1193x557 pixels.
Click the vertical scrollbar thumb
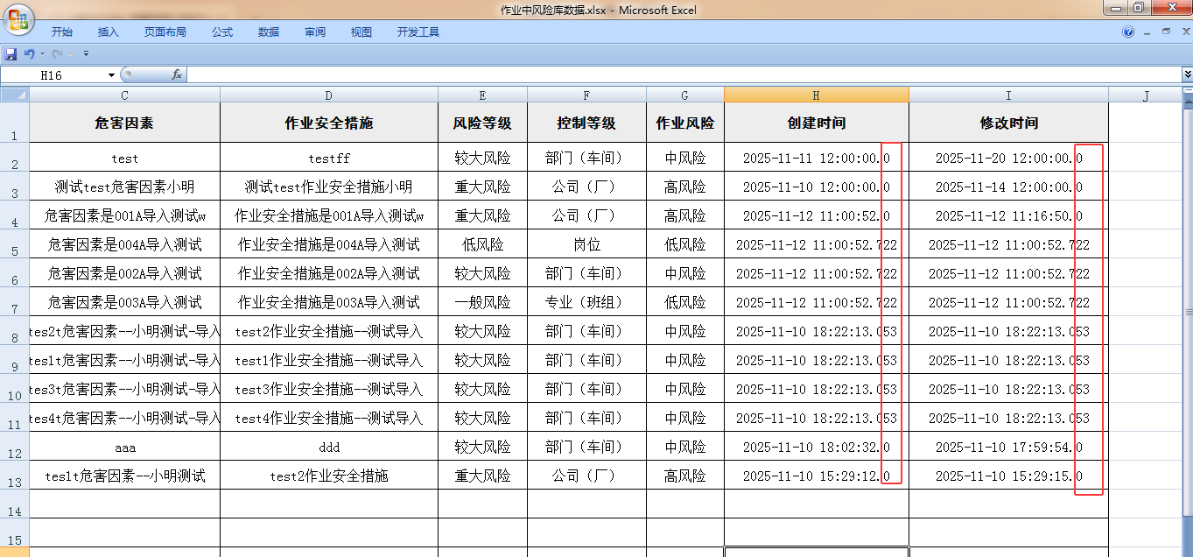(1188, 312)
